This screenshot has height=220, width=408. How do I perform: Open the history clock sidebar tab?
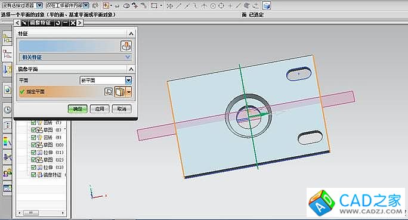point(7,110)
